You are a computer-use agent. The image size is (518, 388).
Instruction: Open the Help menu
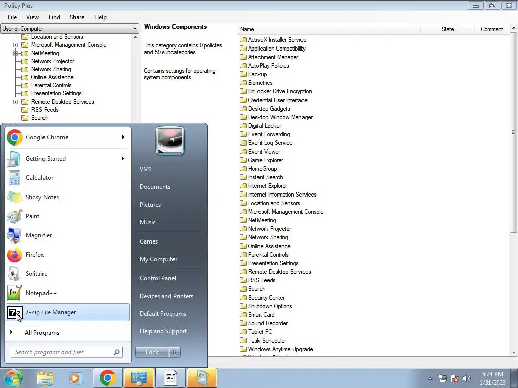[100, 17]
